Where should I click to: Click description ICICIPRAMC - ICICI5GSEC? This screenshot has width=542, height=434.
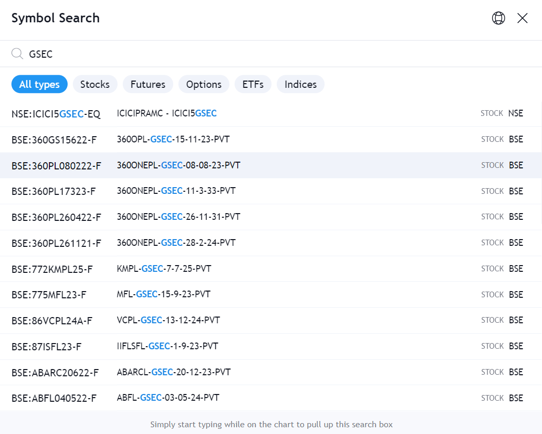pos(166,113)
